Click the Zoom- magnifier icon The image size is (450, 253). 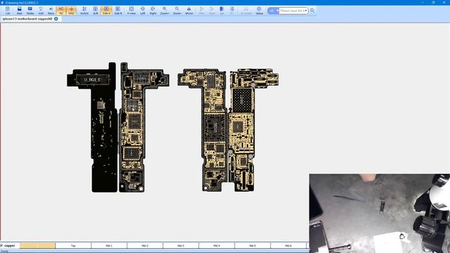tap(177, 11)
